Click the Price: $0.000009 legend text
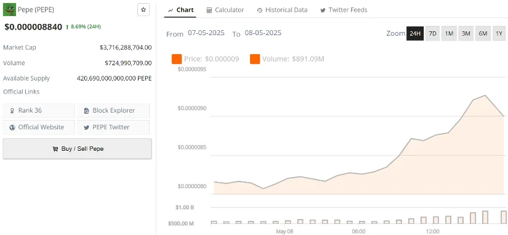 [x=212, y=59]
